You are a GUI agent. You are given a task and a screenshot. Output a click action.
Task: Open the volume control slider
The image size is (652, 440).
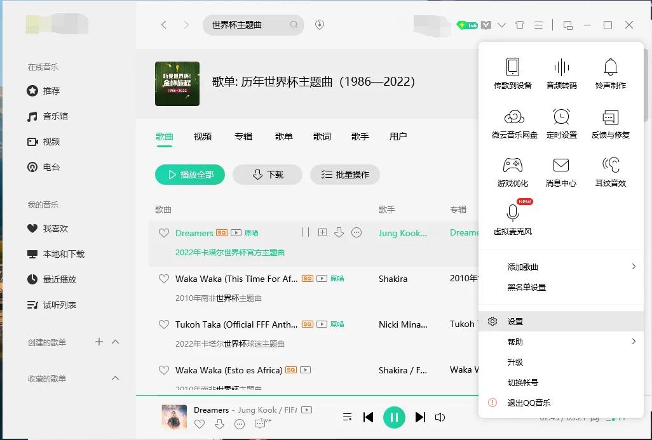pyautogui.click(x=440, y=417)
